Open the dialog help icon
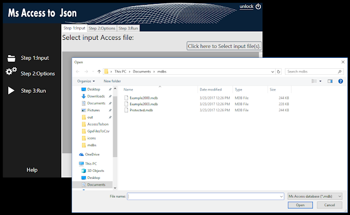The height and width of the screenshot is (215, 350). 340,81
